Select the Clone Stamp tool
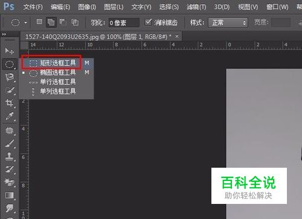The image size is (302, 219). [x=9, y=156]
